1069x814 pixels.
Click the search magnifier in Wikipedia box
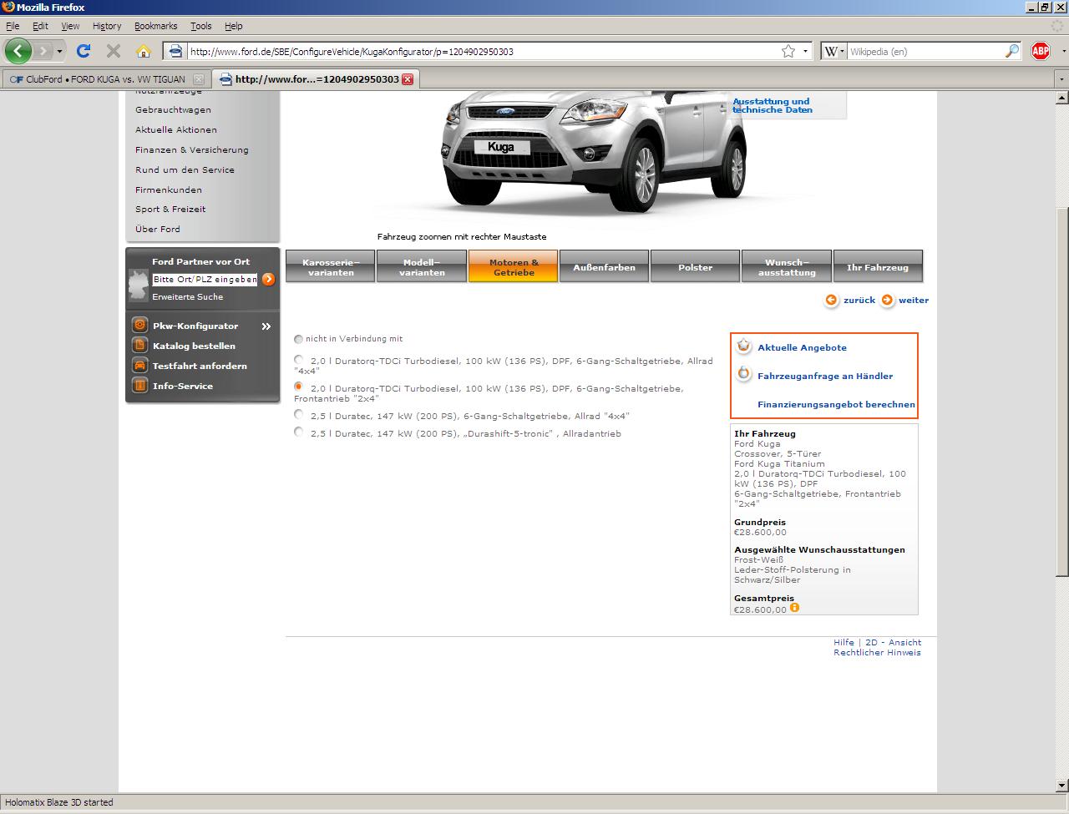(x=1011, y=51)
